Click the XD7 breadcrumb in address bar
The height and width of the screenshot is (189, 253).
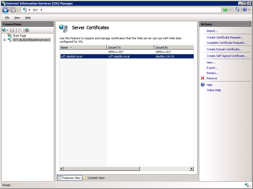(x=35, y=10)
